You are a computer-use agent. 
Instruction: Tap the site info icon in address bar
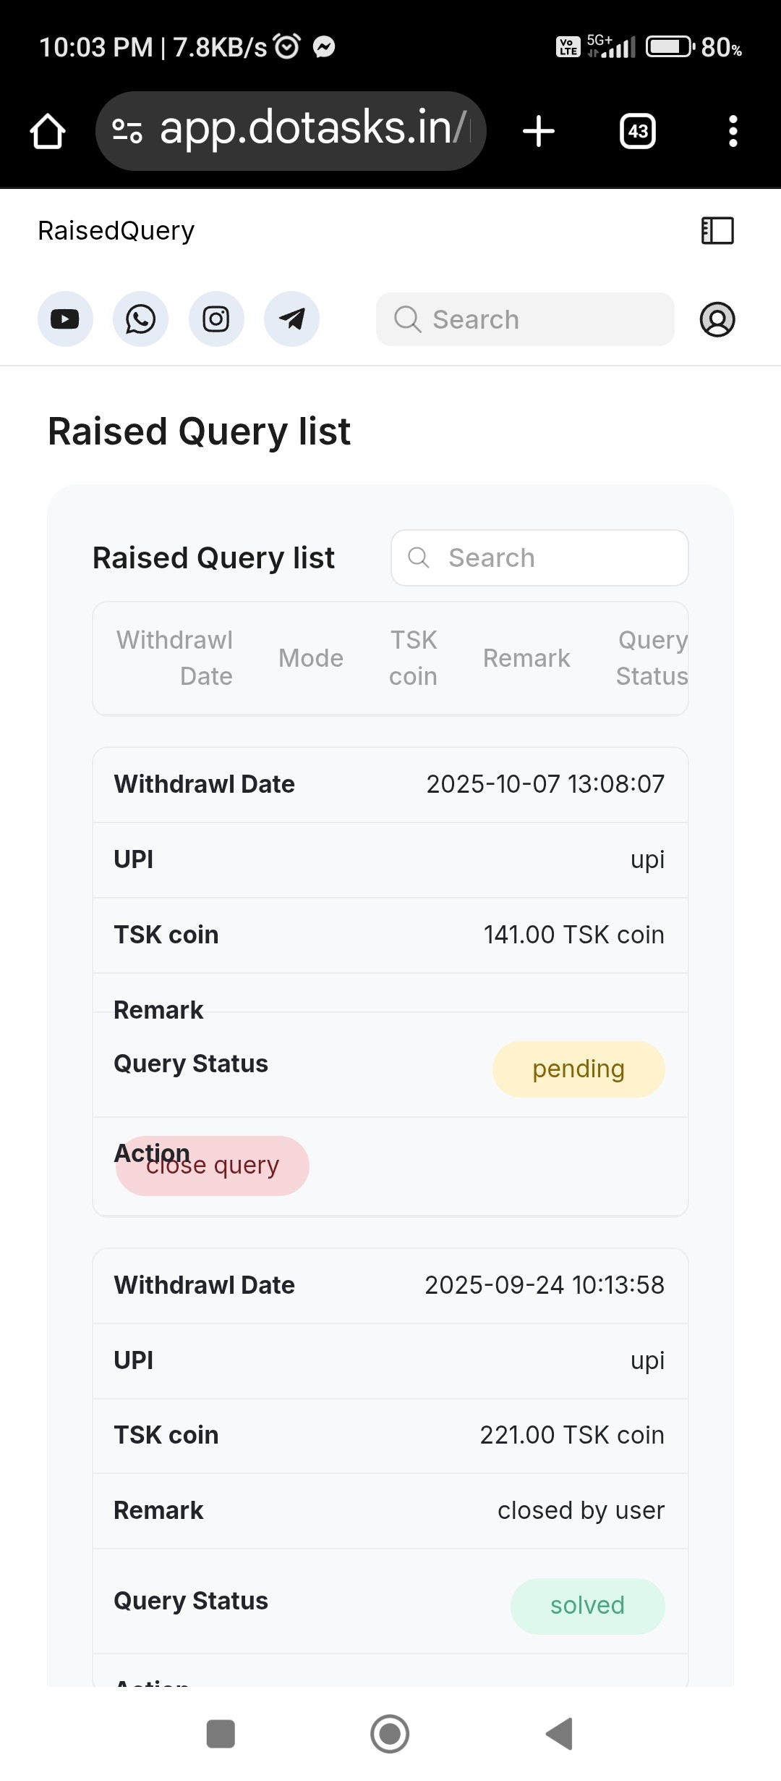(x=127, y=131)
